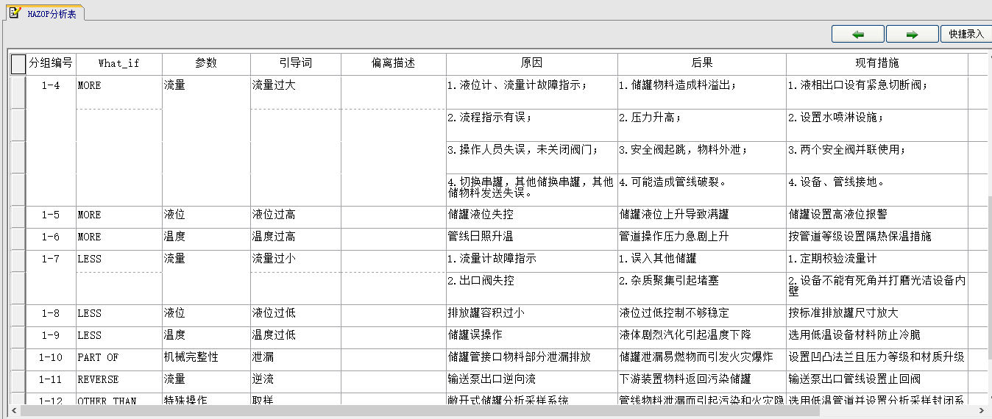Click the row selector beside row 1-5
Viewport: 992px width, 419px height.
coord(18,217)
